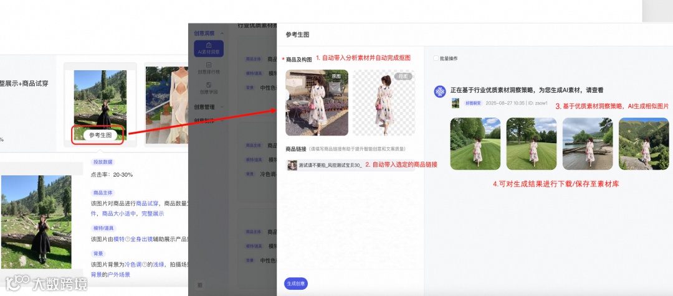Screen dimensions: 673x296
Task: Expand the 创意管理 sidebar section
Action: [x=222, y=107]
